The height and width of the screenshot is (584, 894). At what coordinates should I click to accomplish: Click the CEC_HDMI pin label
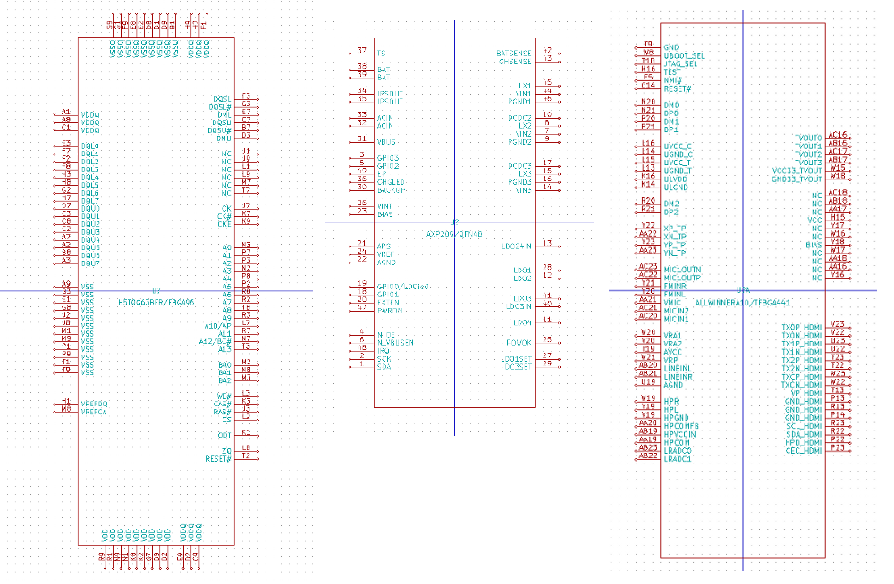(804, 451)
